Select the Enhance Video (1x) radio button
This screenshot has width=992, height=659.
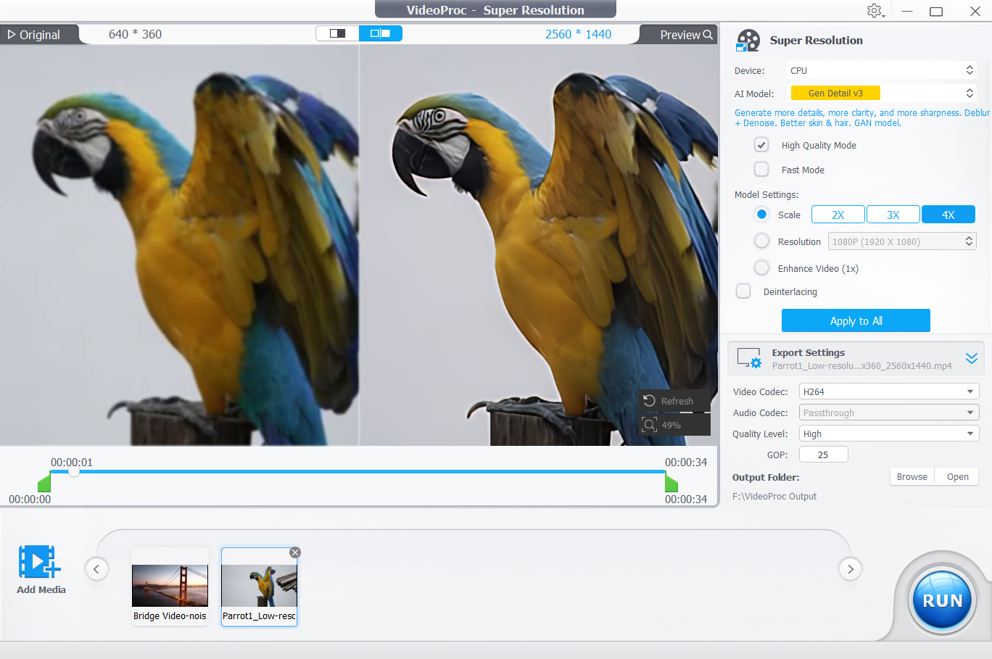click(x=761, y=268)
